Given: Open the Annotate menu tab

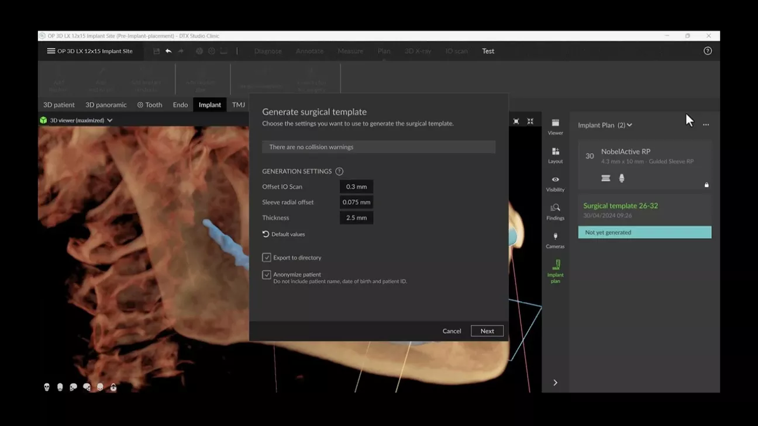Looking at the screenshot, I should (x=309, y=51).
